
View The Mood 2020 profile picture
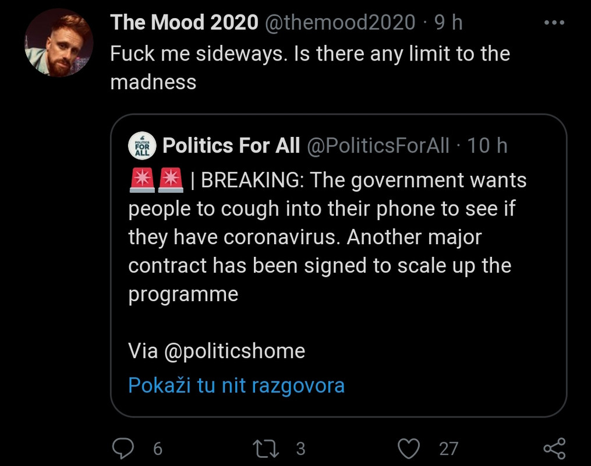59,43
